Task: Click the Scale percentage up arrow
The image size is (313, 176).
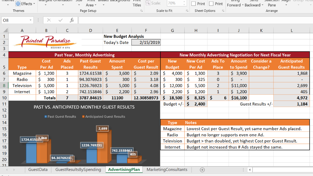Action: 184,2
